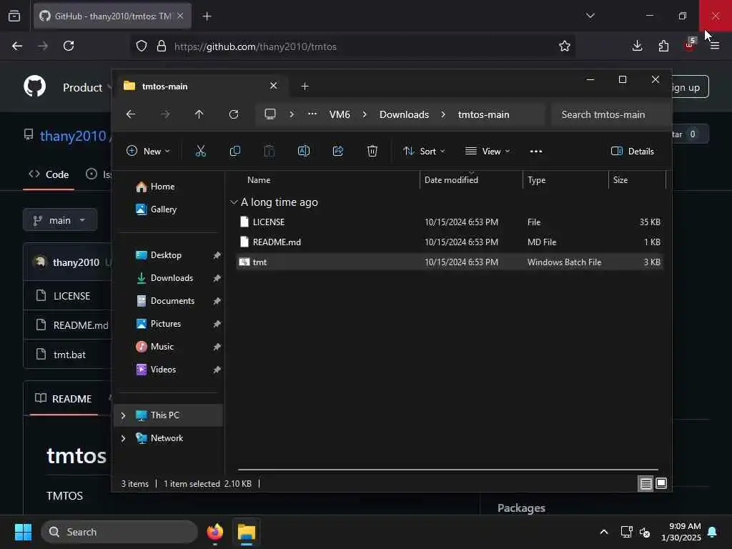This screenshot has width=732, height=549.
Task: Expand This PC in navigation pane
Action: [x=123, y=415]
